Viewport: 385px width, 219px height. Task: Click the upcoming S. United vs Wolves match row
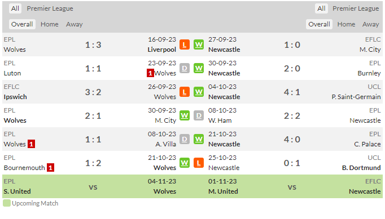pos(193,186)
